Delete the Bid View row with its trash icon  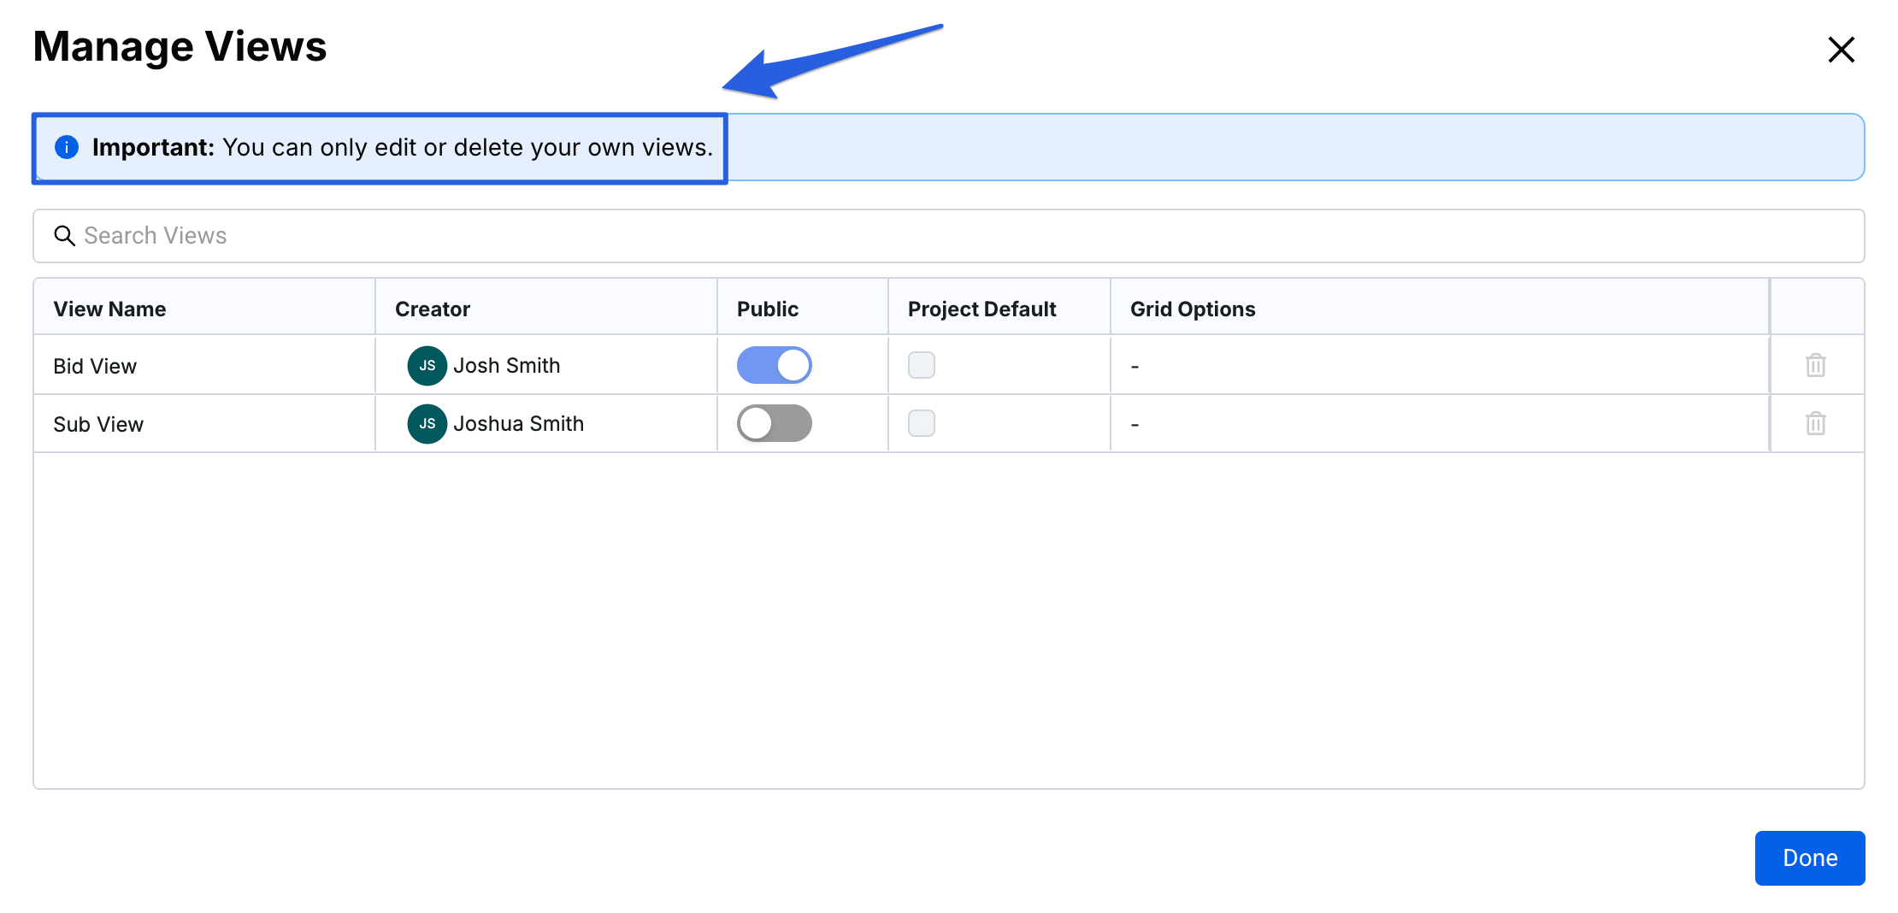(x=1815, y=365)
